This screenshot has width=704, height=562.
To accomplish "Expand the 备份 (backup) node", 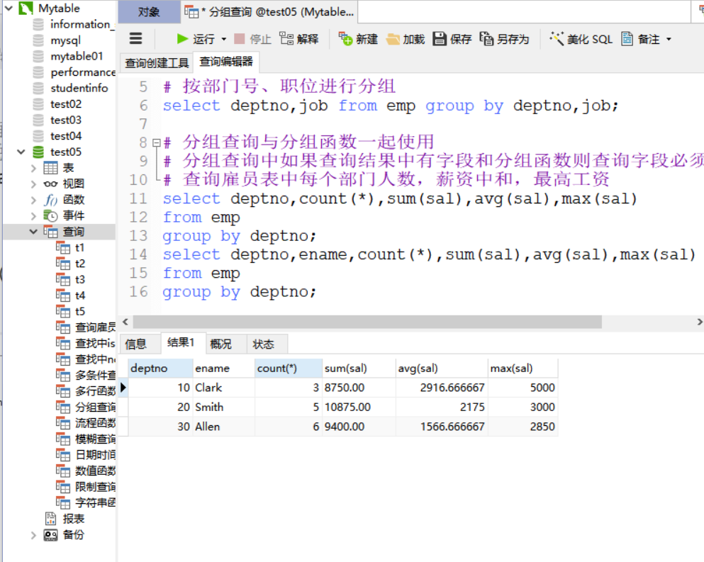I will 33,535.
